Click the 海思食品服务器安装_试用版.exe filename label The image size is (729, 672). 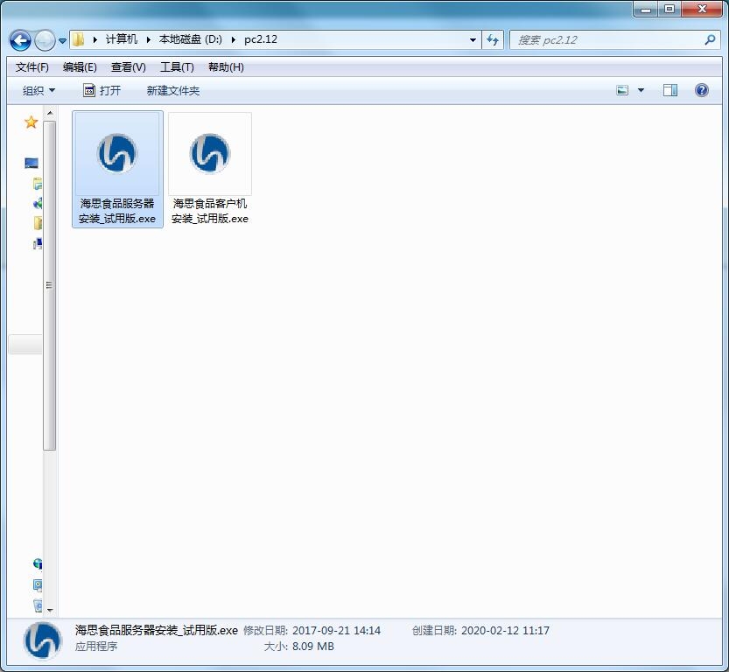[x=117, y=211]
